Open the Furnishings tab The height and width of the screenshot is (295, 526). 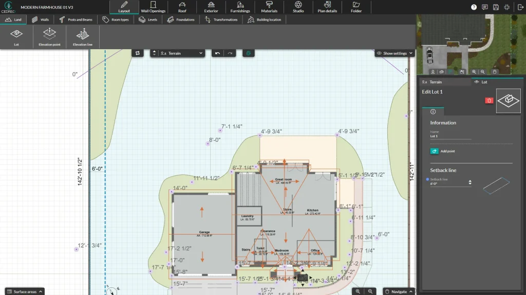(x=240, y=7)
